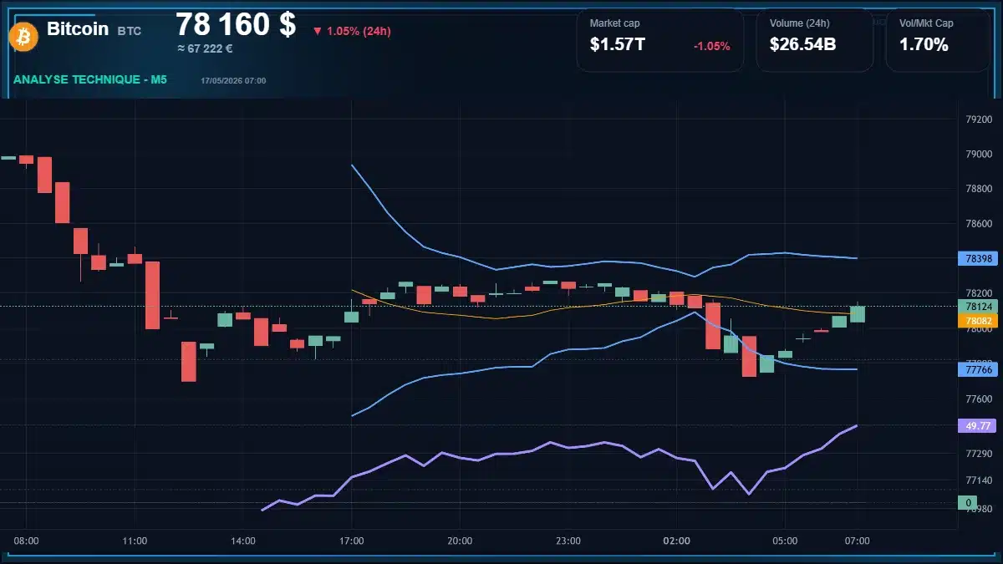The width and height of the screenshot is (1003, 564).
Task: Click the purple RSI indicator line
Action: pos(552,444)
